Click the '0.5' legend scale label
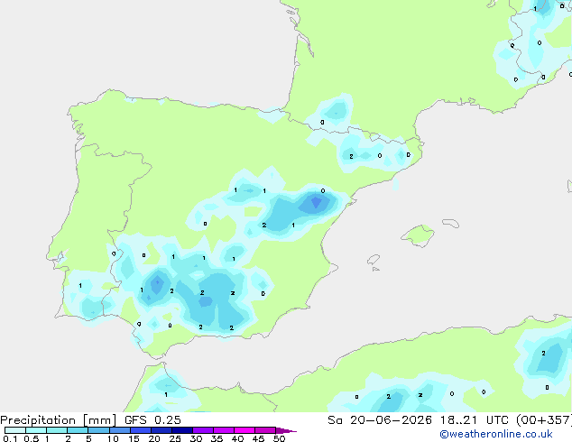Image resolution: width=572 pixels, height=442 pixels. [x=31, y=438]
